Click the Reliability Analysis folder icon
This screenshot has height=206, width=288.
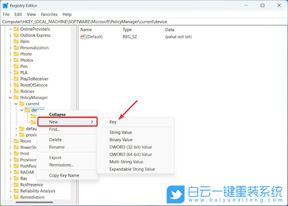[16, 191]
